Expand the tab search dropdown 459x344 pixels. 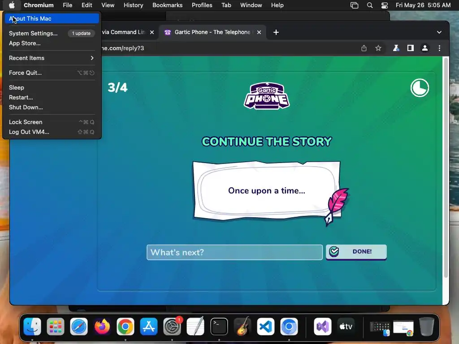coord(439,32)
